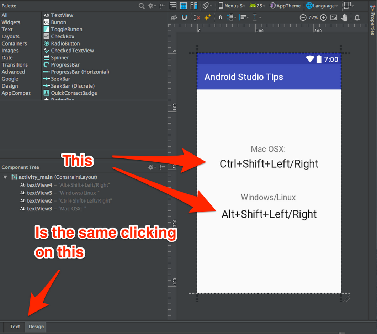Pick Spinner widget from palette
This screenshot has width=377, height=334.
pos(56,58)
